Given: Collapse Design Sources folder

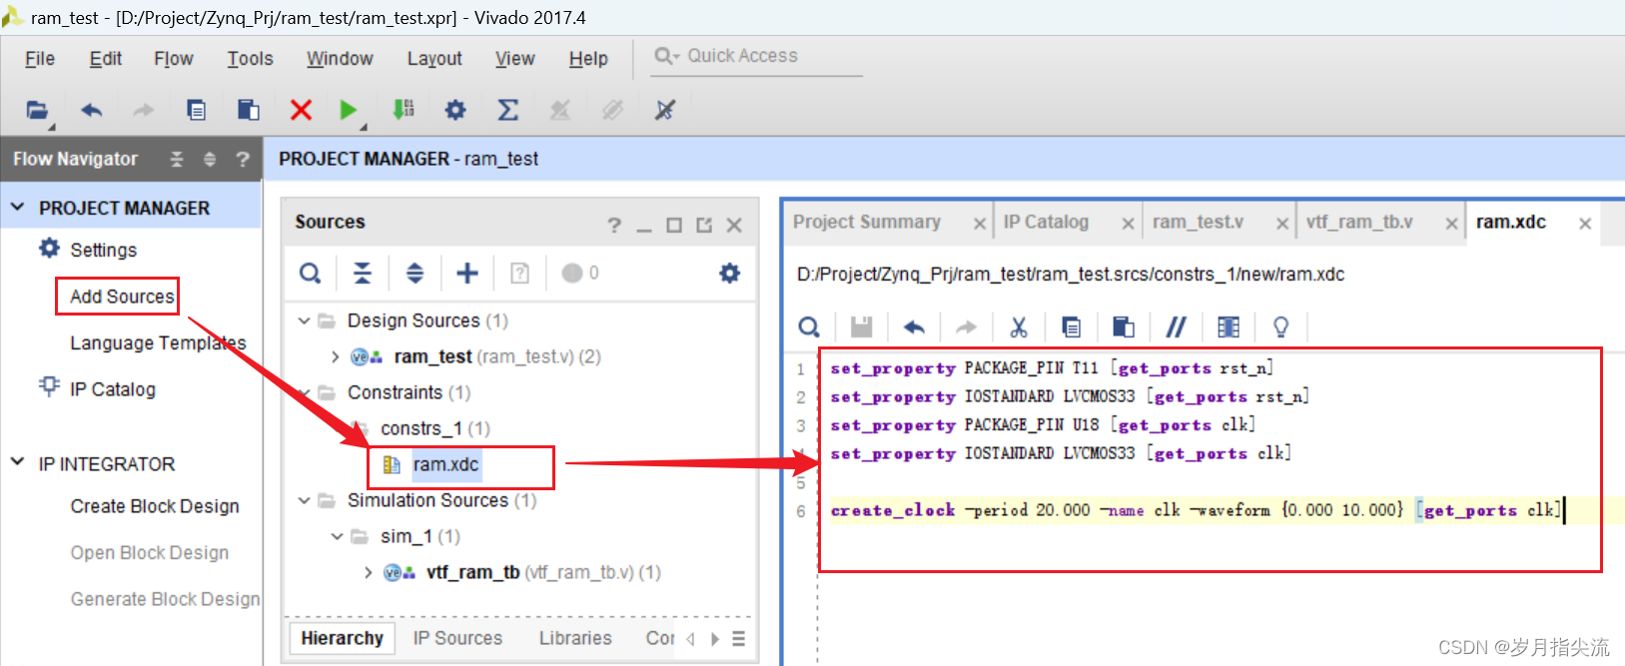Looking at the screenshot, I should click(304, 321).
